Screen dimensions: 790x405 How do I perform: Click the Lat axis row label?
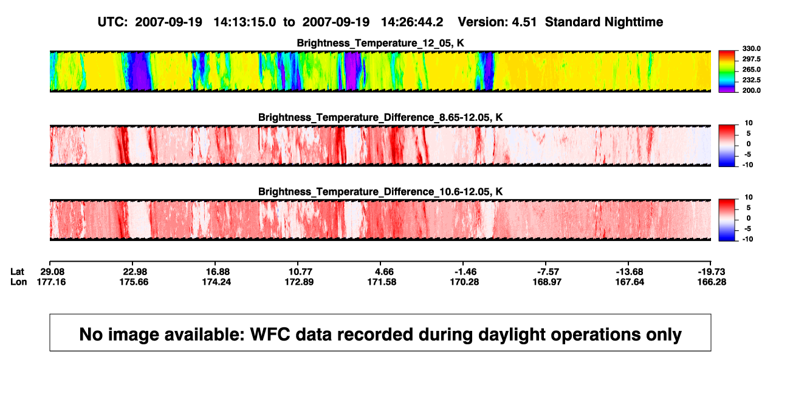coord(18,271)
